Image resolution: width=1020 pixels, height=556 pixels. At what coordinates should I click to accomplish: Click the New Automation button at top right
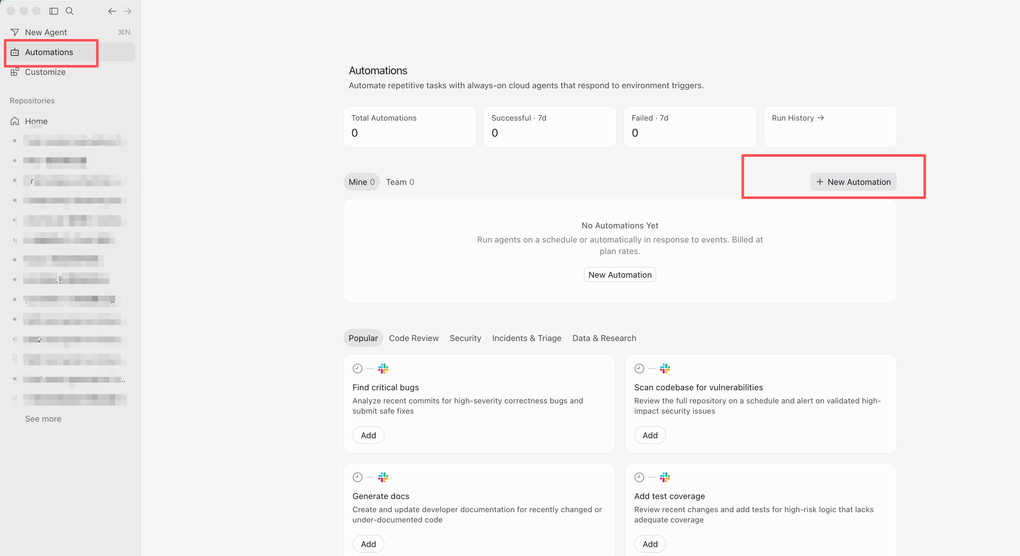(853, 182)
